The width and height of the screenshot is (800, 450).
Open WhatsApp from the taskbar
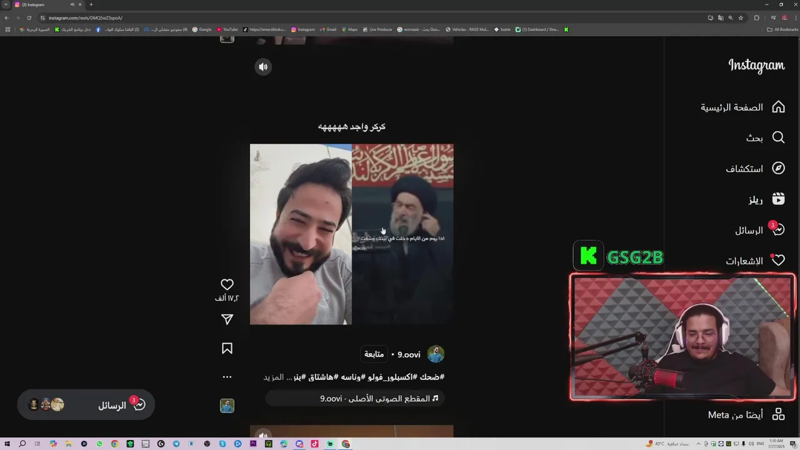click(x=99, y=444)
